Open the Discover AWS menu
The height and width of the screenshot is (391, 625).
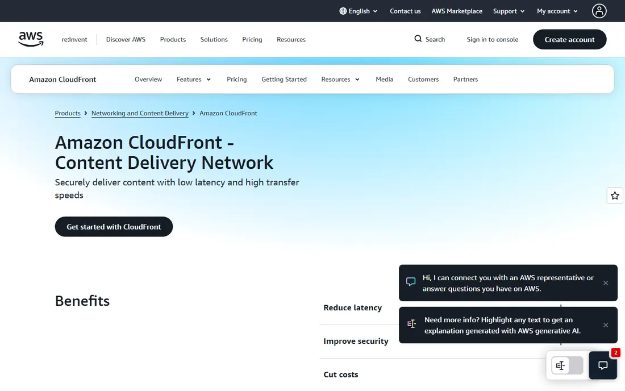[x=126, y=39]
